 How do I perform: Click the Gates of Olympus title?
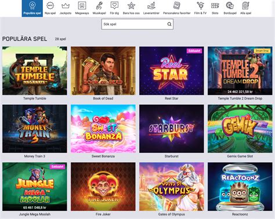click(172, 214)
